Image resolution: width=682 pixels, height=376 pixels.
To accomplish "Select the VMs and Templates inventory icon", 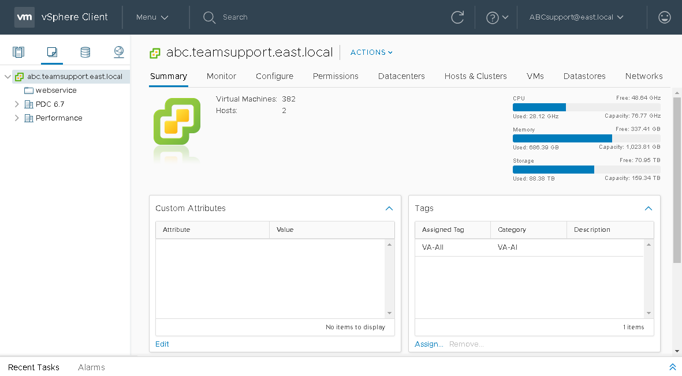I will tap(51, 51).
